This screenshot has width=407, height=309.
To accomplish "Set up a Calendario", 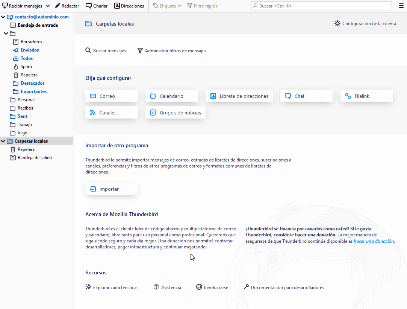I will [172, 96].
